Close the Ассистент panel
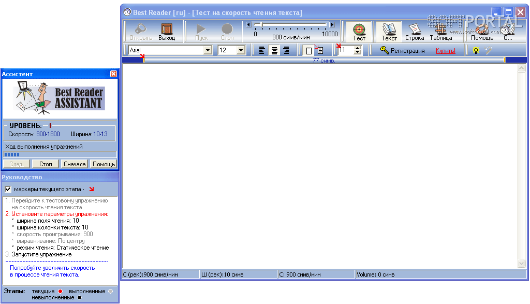The width and height of the screenshot is (530, 304). tap(113, 74)
